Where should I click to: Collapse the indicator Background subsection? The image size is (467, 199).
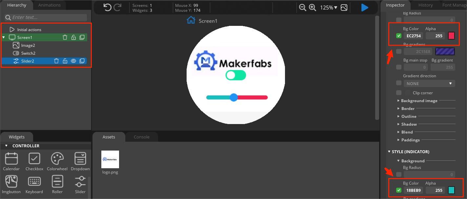[x=398, y=161]
